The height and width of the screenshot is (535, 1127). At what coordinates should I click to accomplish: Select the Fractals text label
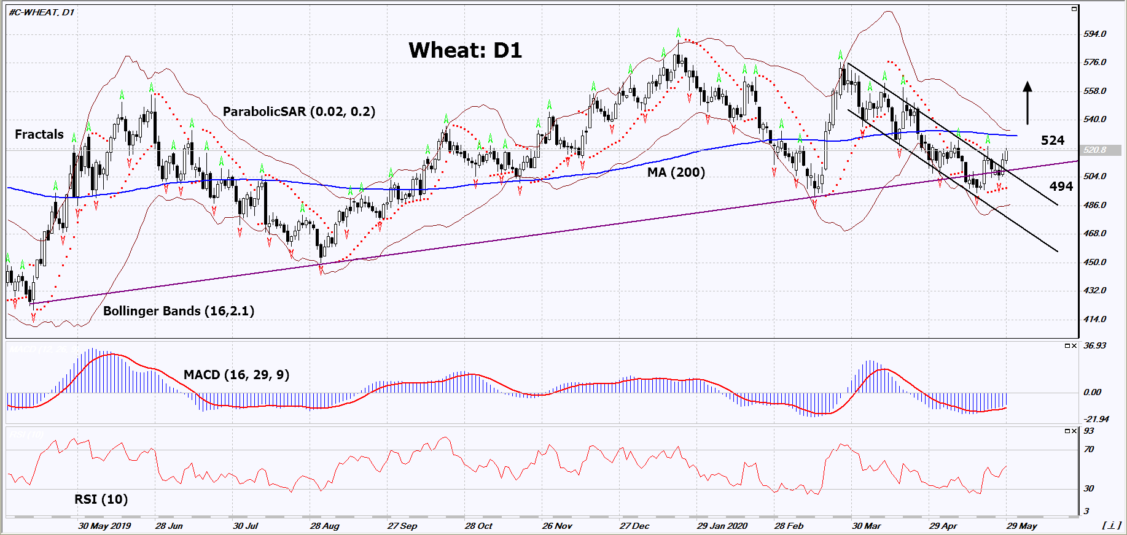[x=39, y=134]
